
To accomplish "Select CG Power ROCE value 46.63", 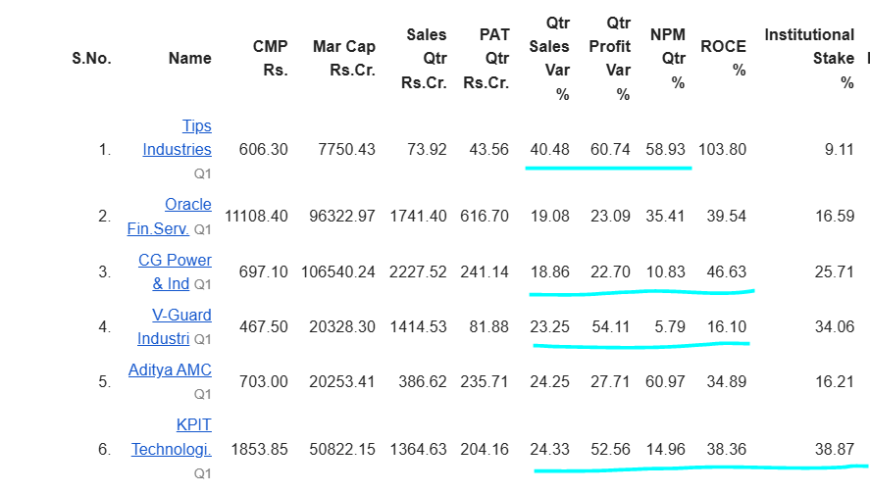I will [726, 272].
